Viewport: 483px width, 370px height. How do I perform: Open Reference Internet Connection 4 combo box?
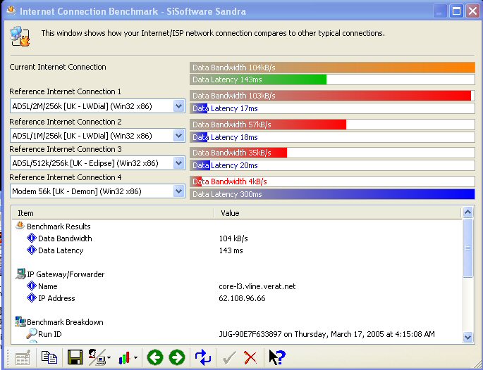point(178,191)
